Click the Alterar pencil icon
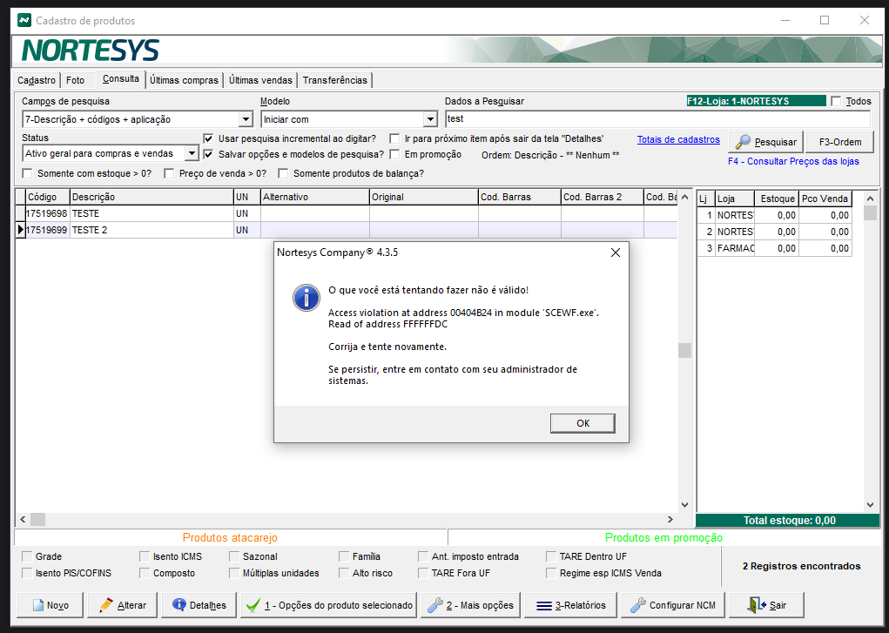The width and height of the screenshot is (889, 633). (x=106, y=605)
